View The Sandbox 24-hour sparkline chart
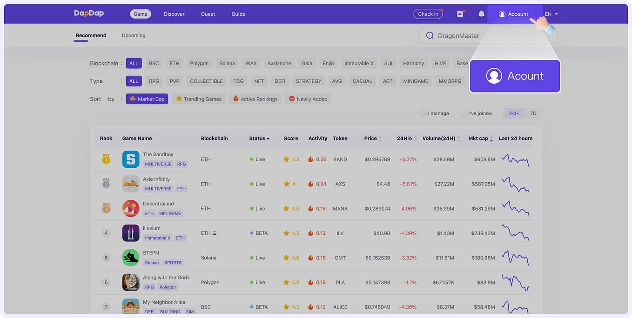This screenshot has width=632, height=318. pos(515,160)
